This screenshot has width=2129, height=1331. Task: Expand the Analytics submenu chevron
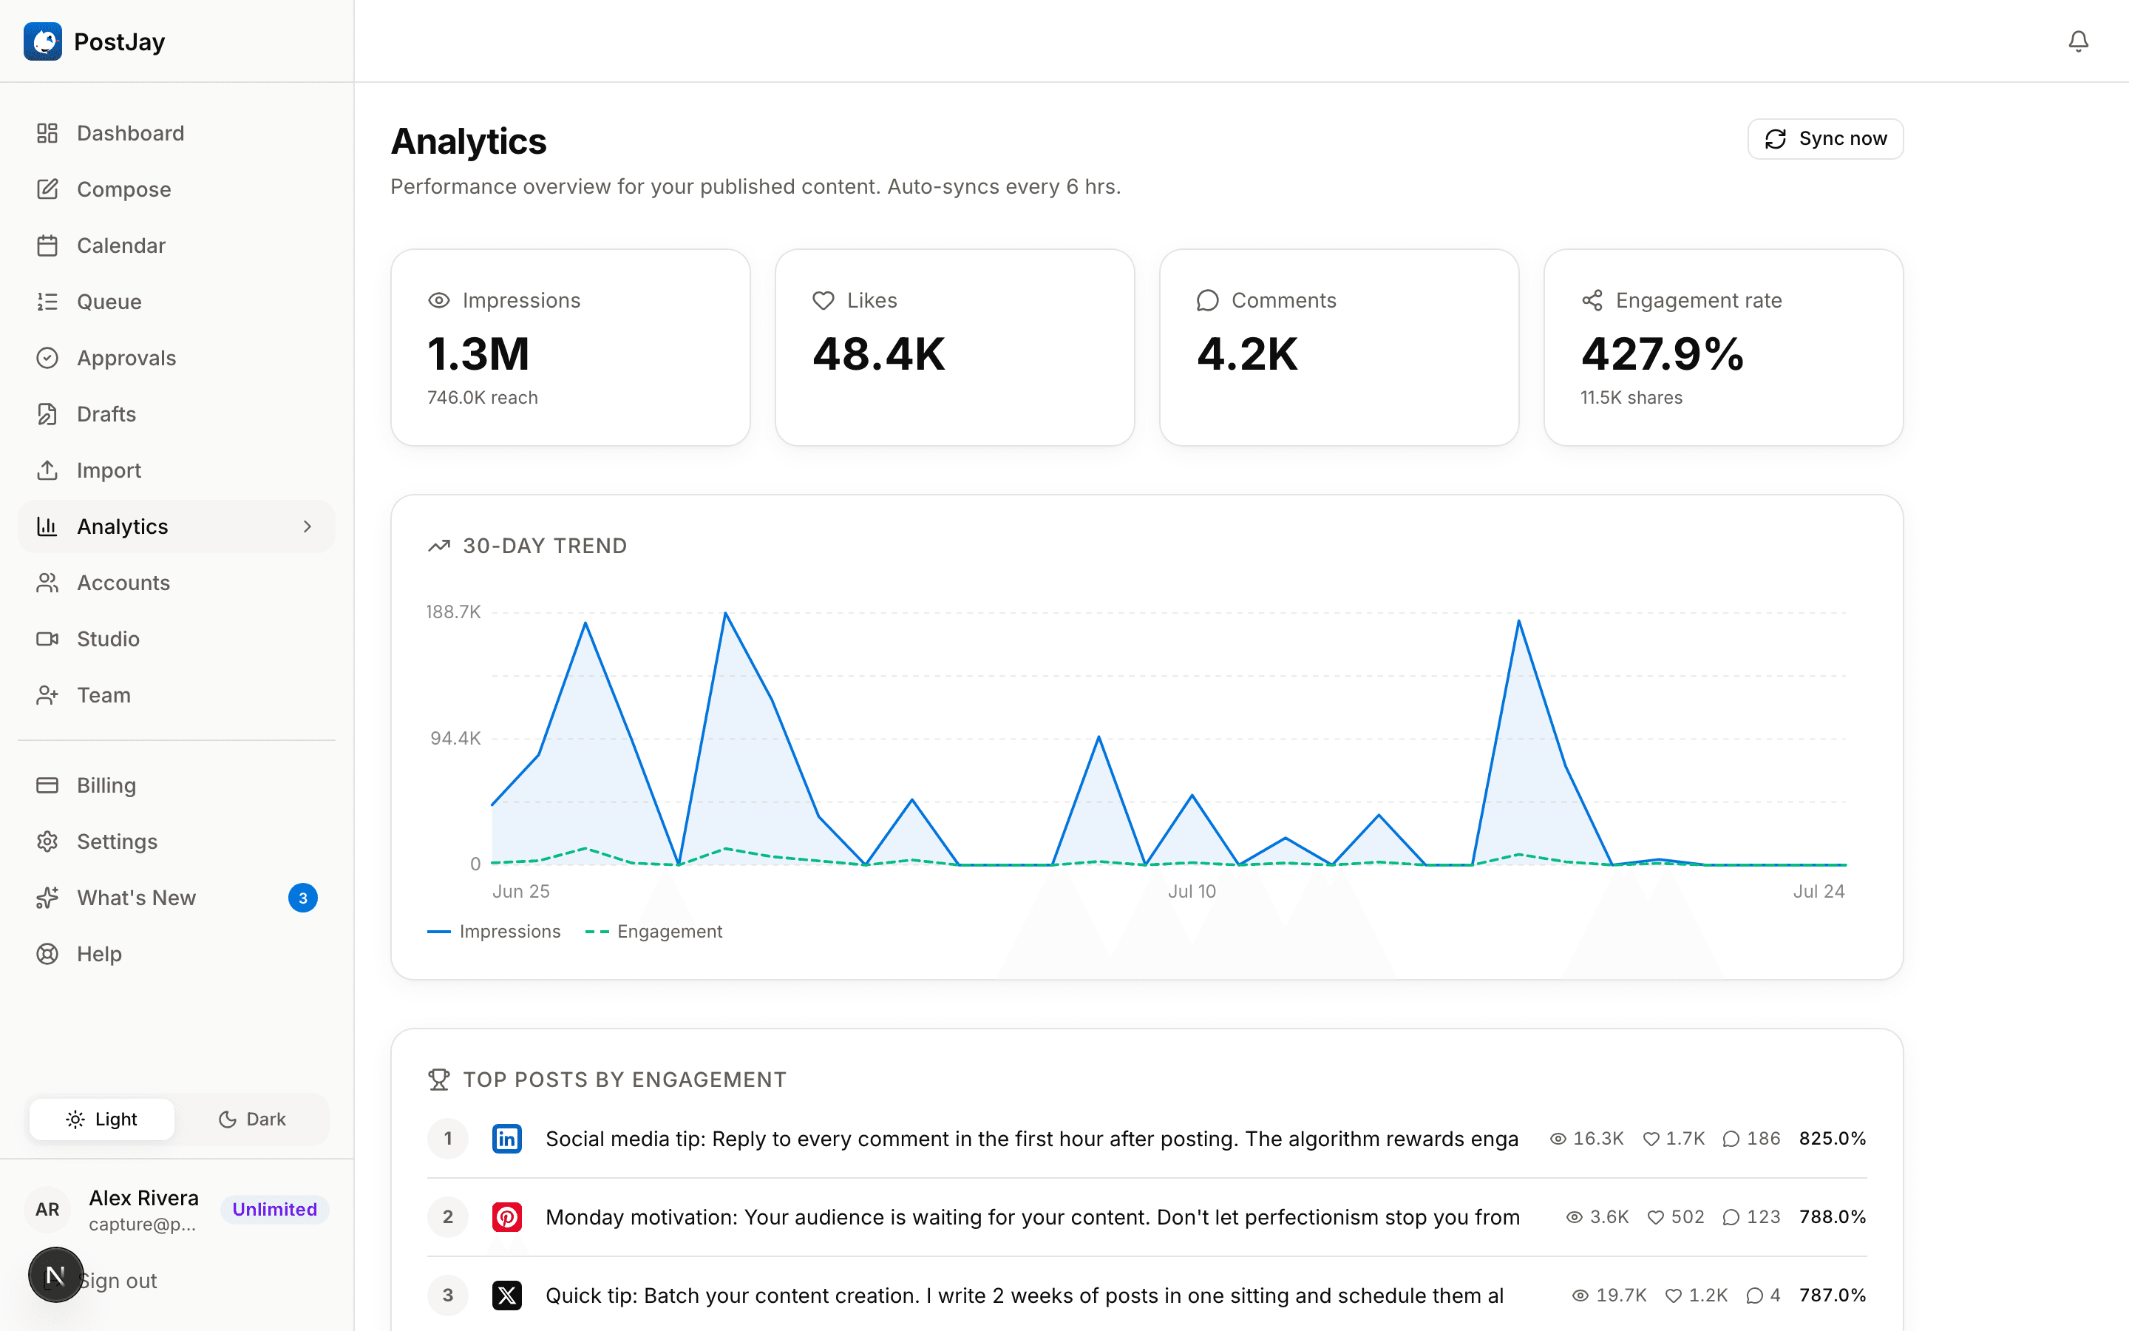[x=307, y=526]
